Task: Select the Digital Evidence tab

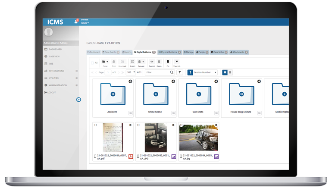Action: (145, 52)
